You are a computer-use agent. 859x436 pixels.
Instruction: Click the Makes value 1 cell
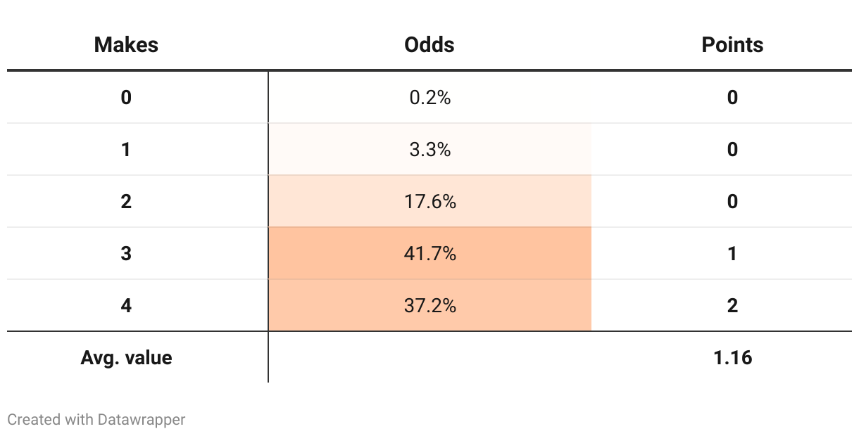coord(126,149)
